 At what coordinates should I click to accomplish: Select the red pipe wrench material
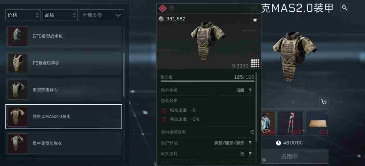pyautogui.click(x=290, y=123)
